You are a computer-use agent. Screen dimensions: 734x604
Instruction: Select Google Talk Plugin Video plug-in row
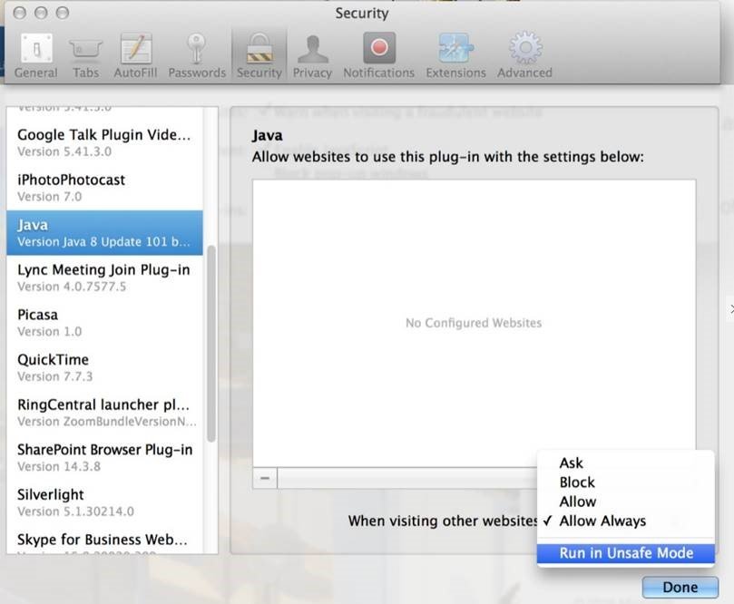point(105,142)
